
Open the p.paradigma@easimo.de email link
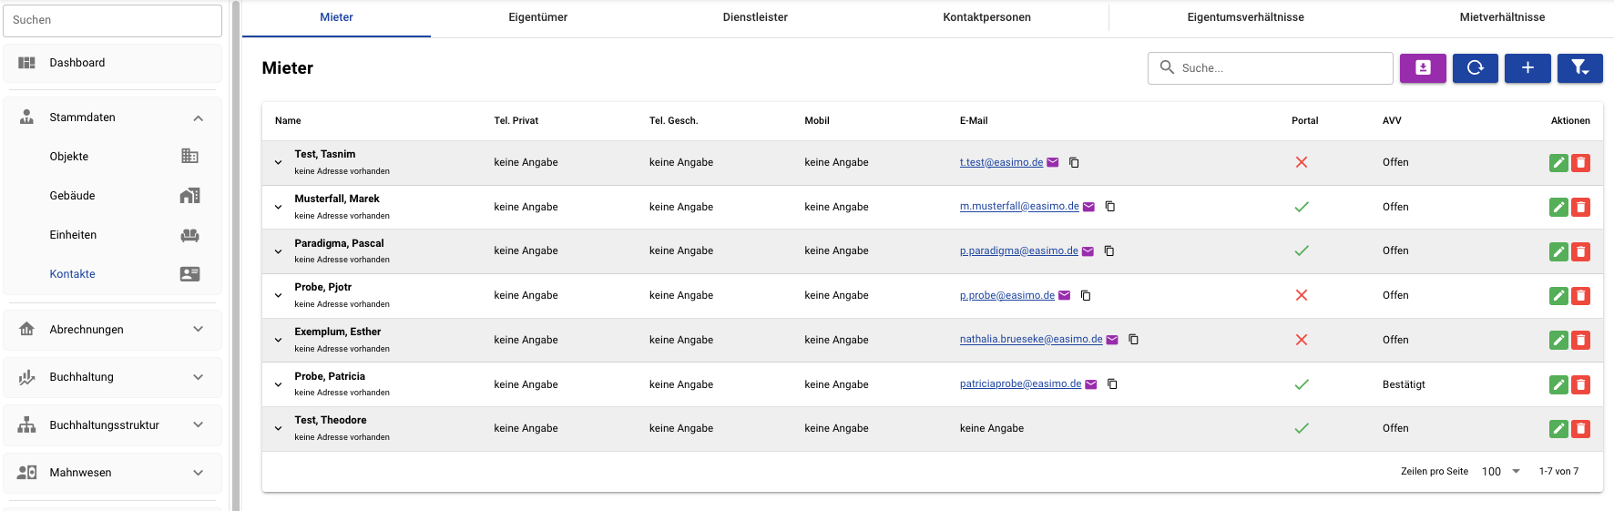(1019, 250)
